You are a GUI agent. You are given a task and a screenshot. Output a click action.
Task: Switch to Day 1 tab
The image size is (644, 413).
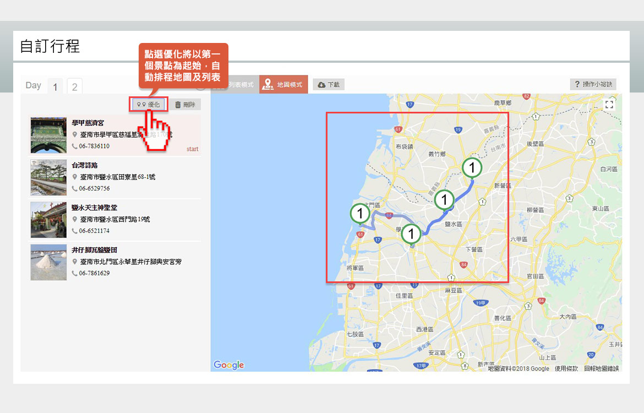55,86
